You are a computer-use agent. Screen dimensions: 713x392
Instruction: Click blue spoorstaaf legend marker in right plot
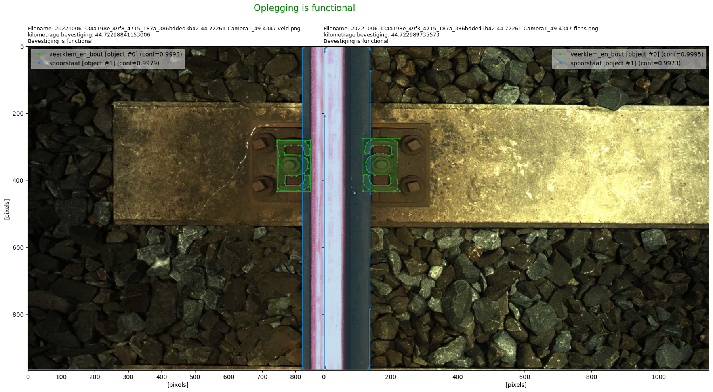[560, 63]
